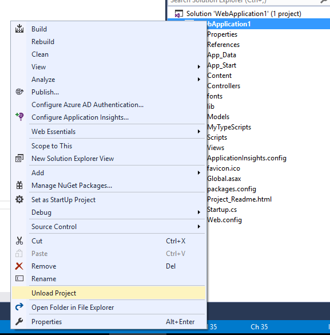Image resolution: width=330 pixels, height=335 pixels.
Task: Expand the Web Essentials submenu arrow
Action: 199,131
